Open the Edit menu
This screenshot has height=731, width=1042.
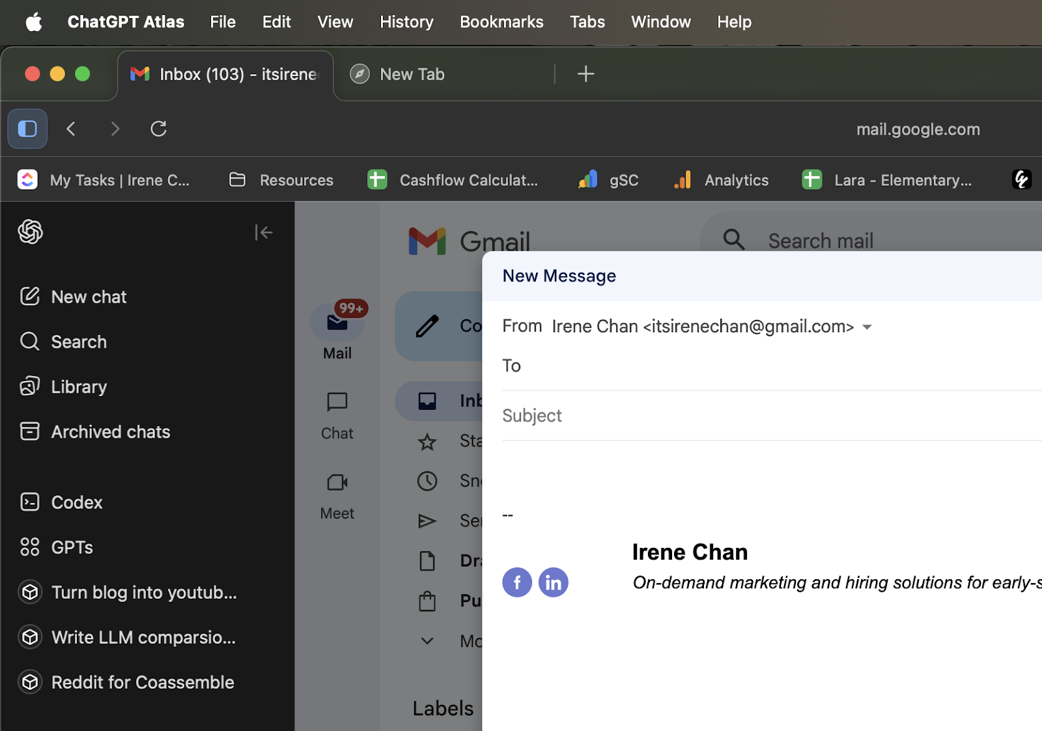[276, 21]
